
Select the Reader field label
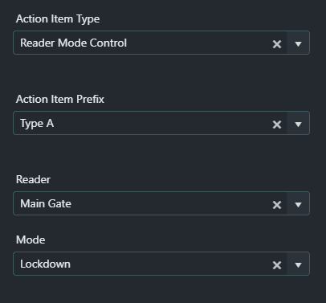(x=33, y=179)
